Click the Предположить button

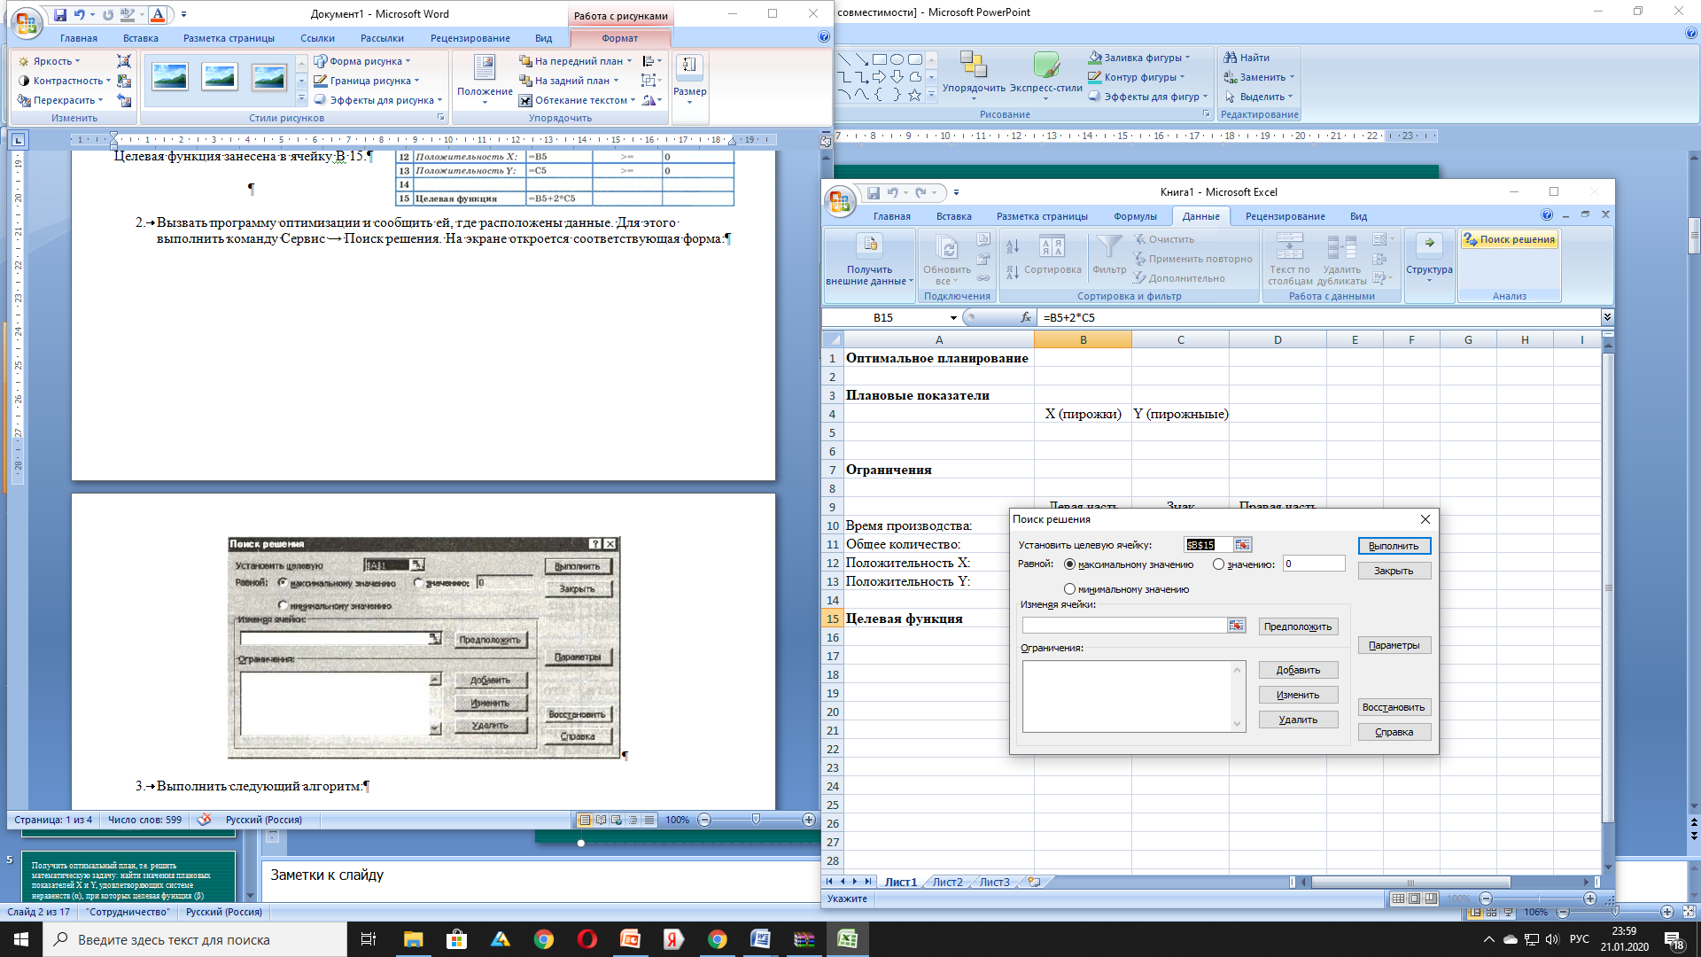1298,626
